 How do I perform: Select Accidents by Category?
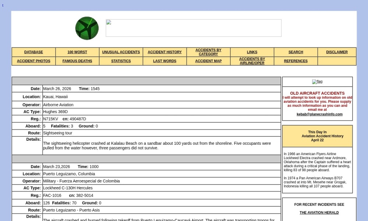point(208,52)
